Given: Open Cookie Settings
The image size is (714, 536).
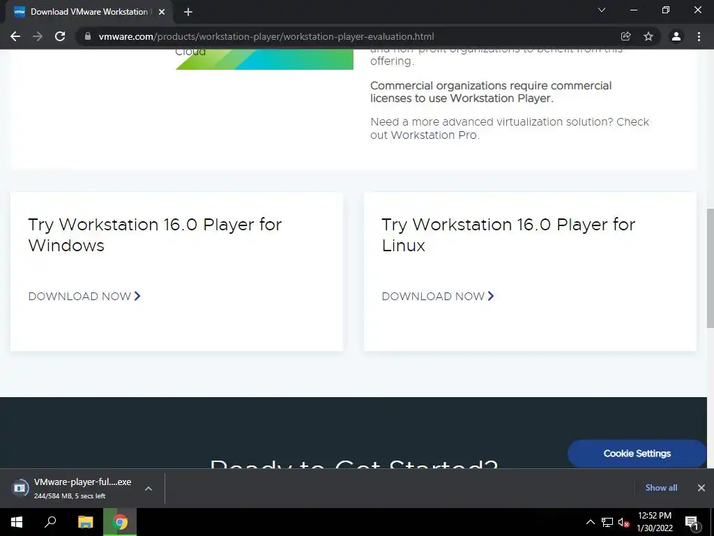Looking at the screenshot, I should tap(637, 454).
